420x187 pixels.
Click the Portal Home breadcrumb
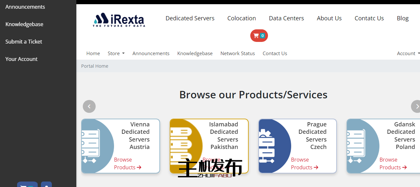95,66
